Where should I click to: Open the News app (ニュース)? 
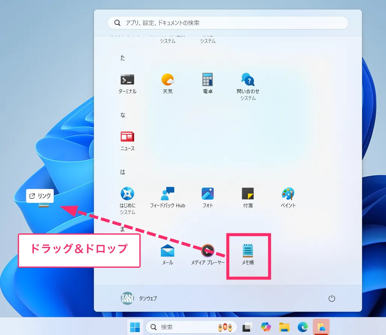127,141
